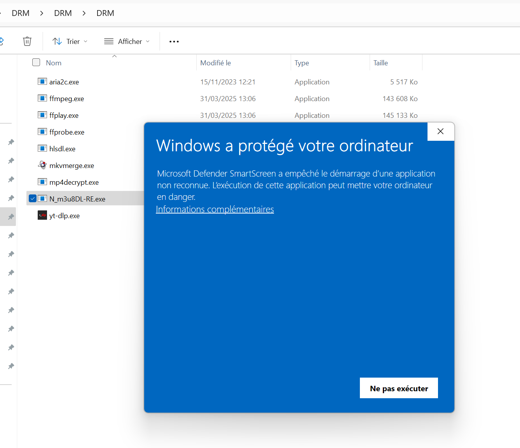Select the yt-dlp.exe file name
The height and width of the screenshot is (448, 520).
point(65,216)
